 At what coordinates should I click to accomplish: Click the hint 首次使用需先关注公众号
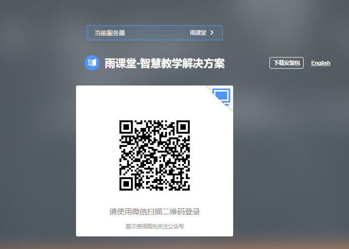tap(155, 226)
